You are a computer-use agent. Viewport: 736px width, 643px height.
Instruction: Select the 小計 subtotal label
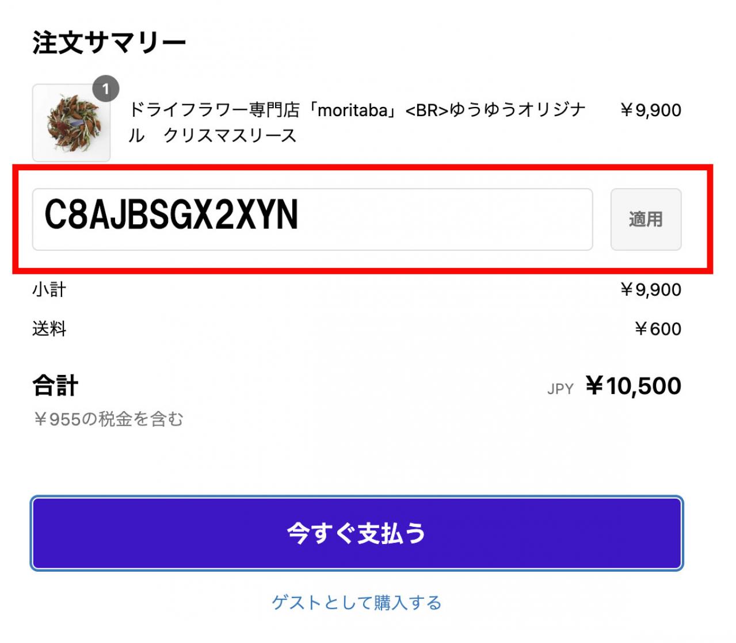(x=47, y=290)
